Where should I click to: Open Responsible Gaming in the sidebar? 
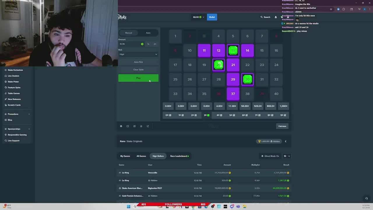[x=17, y=135]
